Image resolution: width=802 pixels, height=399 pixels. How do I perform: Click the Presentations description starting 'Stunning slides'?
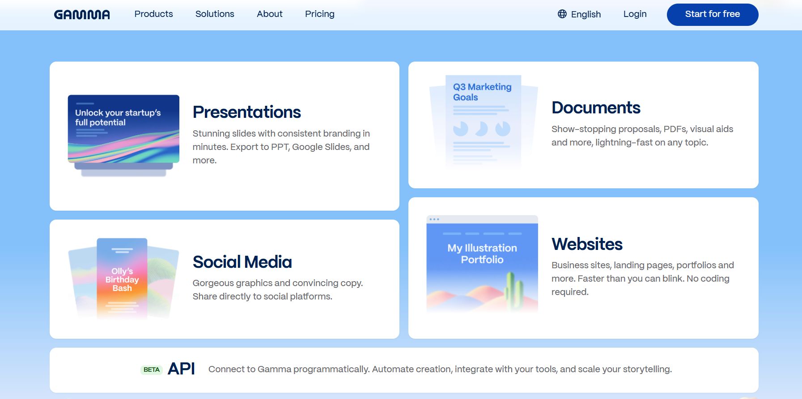pos(281,147)
